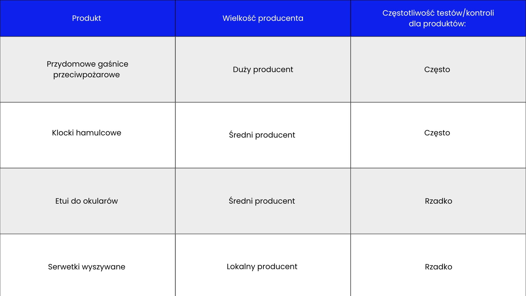
Task: Click the Produkt column header
Action: [x=87, y=18]
